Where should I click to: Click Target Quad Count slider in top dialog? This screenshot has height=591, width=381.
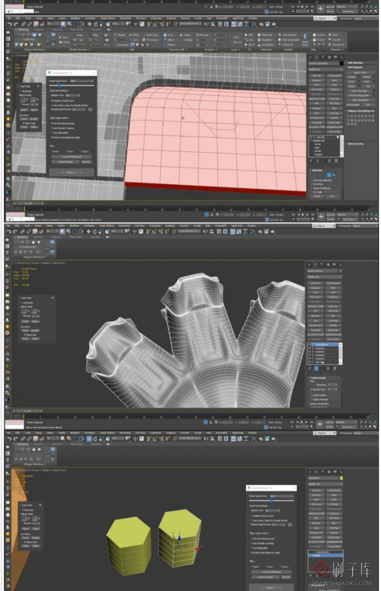tap(71, 86)
